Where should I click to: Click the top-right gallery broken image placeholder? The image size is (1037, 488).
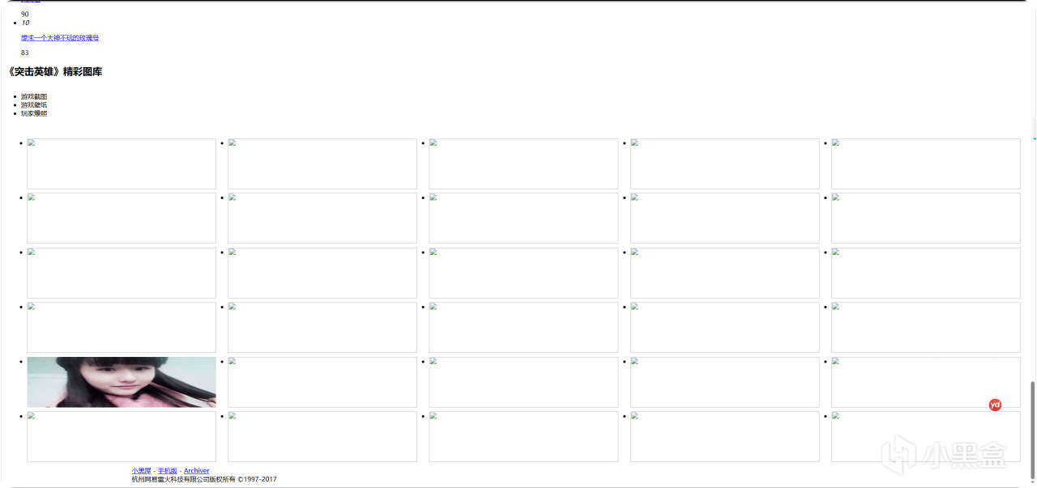[x=926, y=163]
